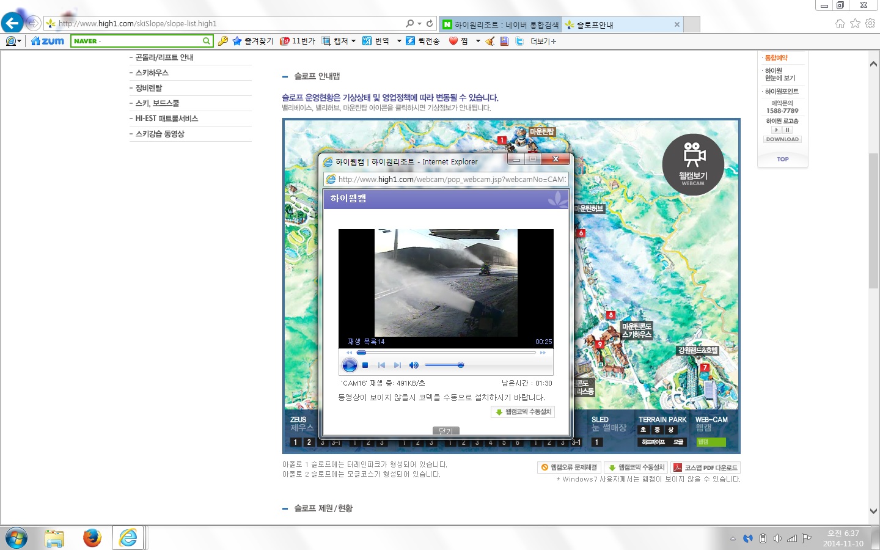Skip to next webcam clip
880x550 pixels.
(x=397, y=365)
